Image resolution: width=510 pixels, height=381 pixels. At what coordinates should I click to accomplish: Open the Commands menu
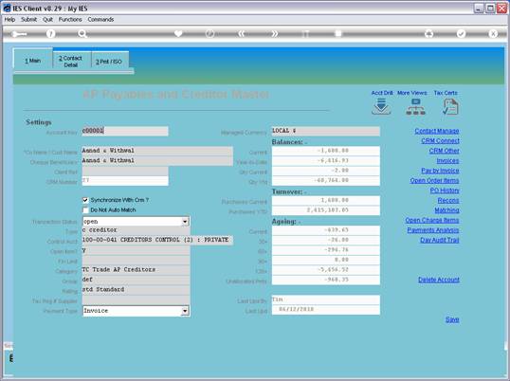point(100,20)
